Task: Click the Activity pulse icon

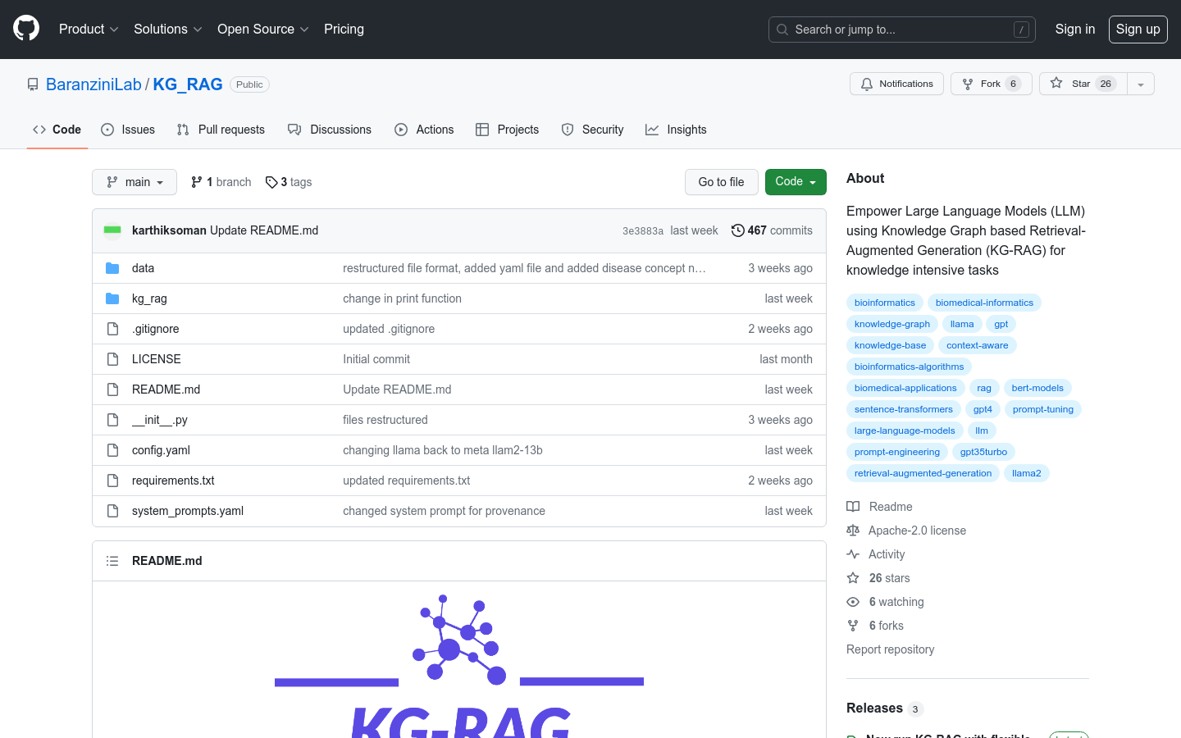Action: (853, 553)
